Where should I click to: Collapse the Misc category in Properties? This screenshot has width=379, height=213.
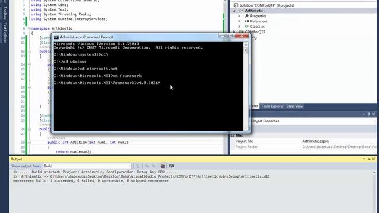(x=232, y=135)
